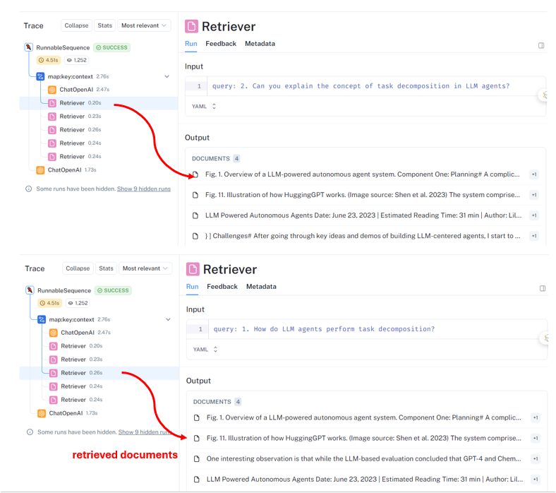Click the SUCCESS status badge in the top trace
This screenshot has width=556, height=493.
(x=111, y=47)
